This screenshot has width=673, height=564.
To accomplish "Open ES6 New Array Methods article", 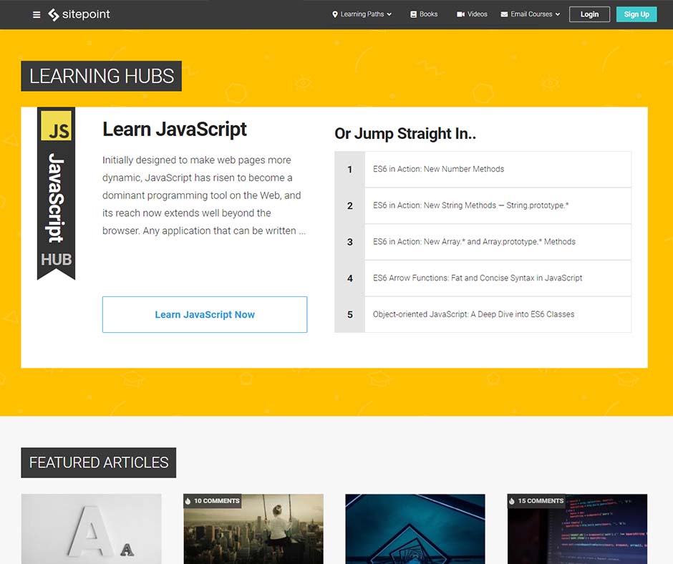I will (498, 242).
